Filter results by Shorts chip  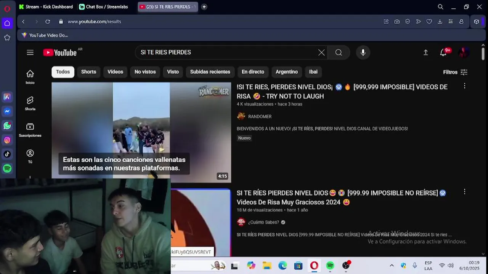pos(88,72)
